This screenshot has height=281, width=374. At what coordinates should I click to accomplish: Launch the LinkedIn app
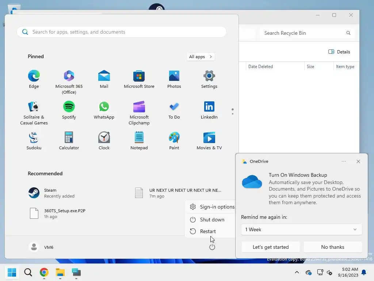point(209,110)
